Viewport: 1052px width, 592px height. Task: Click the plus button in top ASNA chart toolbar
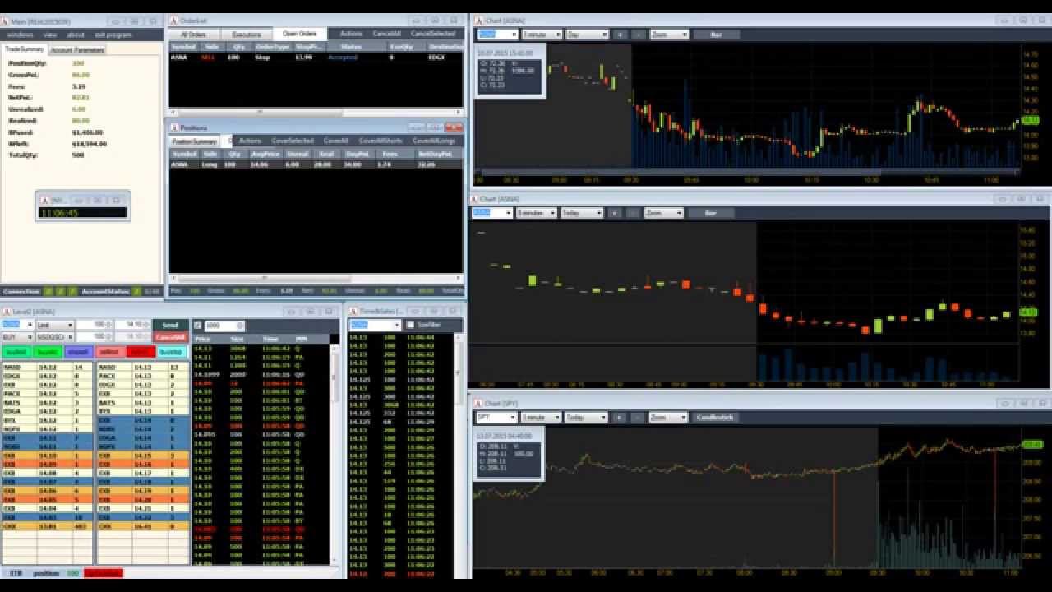point(620,35)
